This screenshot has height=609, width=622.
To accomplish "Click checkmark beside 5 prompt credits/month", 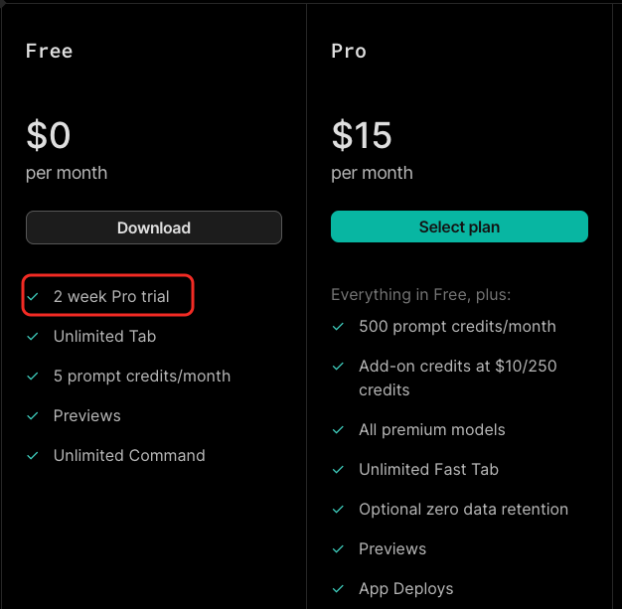I will click(33, 377).
